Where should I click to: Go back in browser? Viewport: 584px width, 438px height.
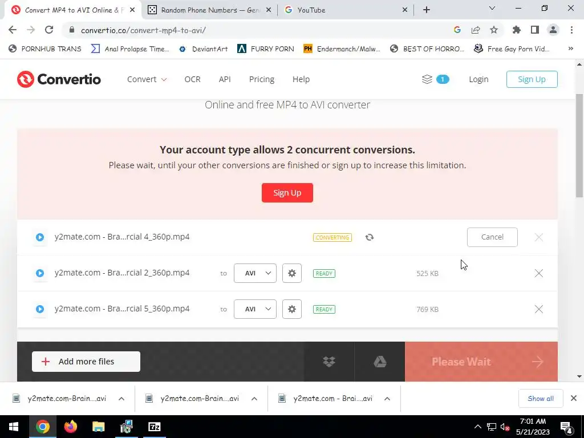click(x=13, y=30)
